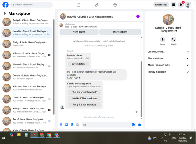This screenshot has height=144, width=196.
Task: Click the View buyer button
Action: [79, 32]
